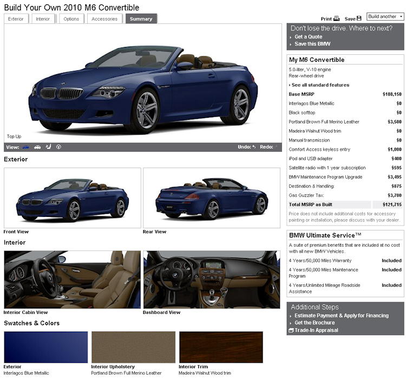
Task: Select the front exterior view icon
Action: (x=25, y=147)
